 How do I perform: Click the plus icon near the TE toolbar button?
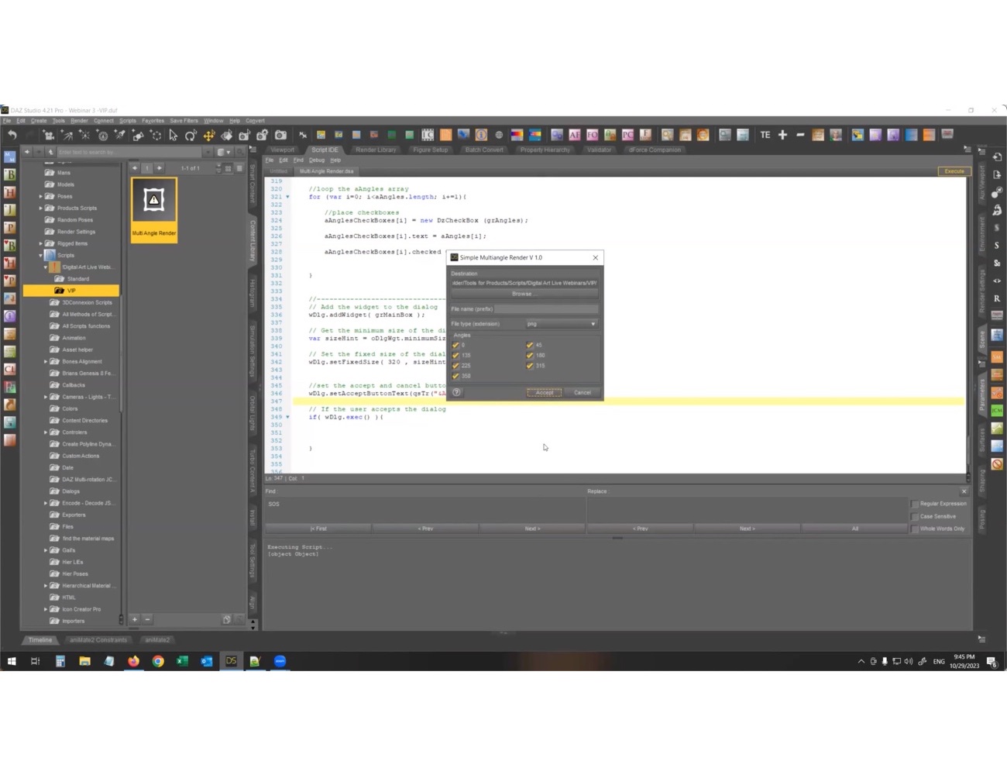point(782,135)
